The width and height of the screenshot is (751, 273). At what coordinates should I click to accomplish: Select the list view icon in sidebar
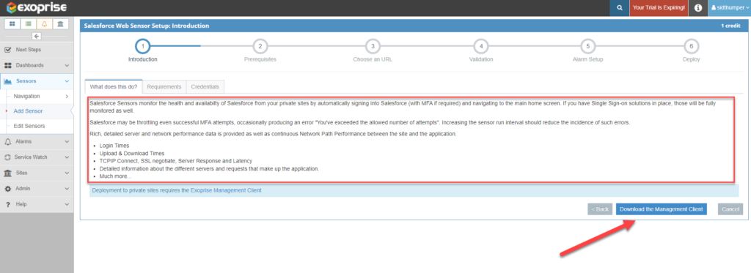[x=29, y=24]
